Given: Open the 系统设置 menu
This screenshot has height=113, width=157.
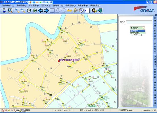Looking at the screenshot, I should [95, 5].
